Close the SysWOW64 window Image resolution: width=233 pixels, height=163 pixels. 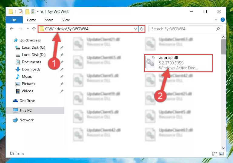click(x=219, y=11)
